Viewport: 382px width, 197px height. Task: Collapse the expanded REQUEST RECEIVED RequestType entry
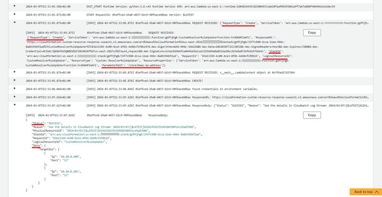[15, 23]
